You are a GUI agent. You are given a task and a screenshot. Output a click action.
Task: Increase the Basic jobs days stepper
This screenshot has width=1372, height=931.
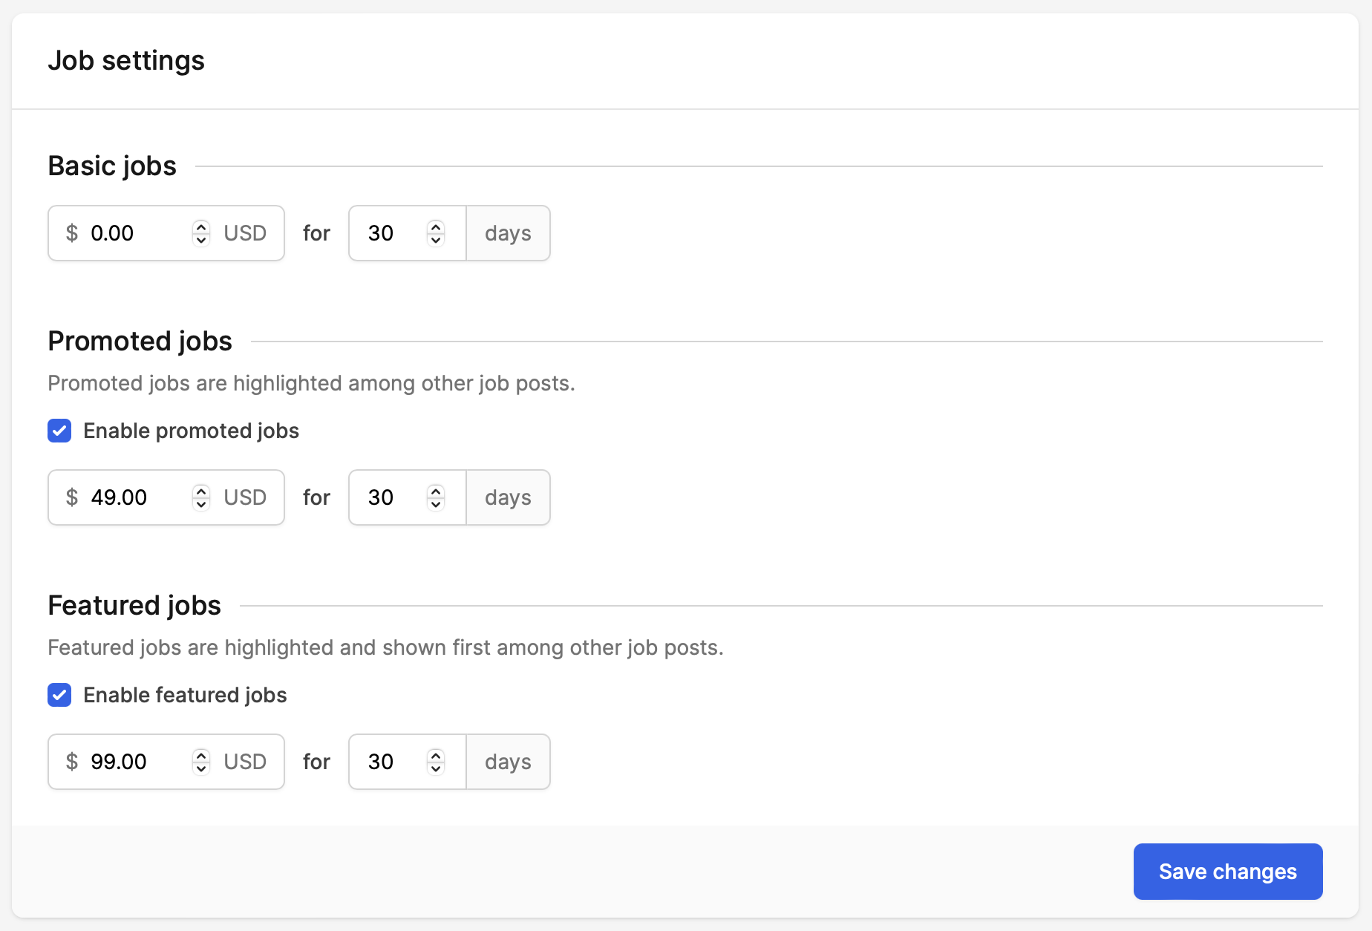tap(436, 226)
